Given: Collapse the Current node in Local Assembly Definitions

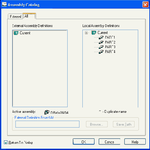Looking at the screenshot, I should pos(86,33).
